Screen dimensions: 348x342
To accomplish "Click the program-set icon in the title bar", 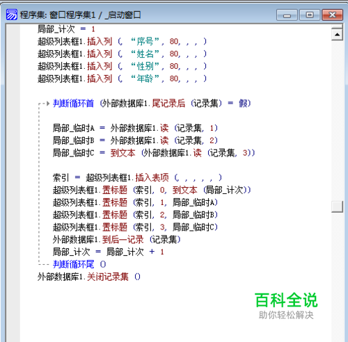I will [12, 15].
